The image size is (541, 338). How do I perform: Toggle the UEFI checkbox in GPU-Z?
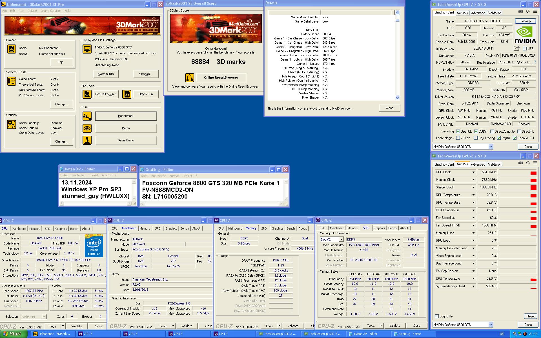pos(525,49)
